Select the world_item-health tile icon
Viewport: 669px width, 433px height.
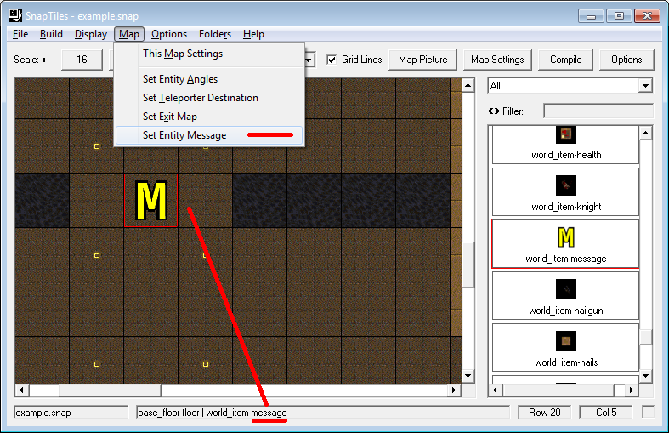[x=566, y=134]
